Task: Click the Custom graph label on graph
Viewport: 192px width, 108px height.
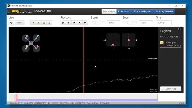Action: [153, 58]
